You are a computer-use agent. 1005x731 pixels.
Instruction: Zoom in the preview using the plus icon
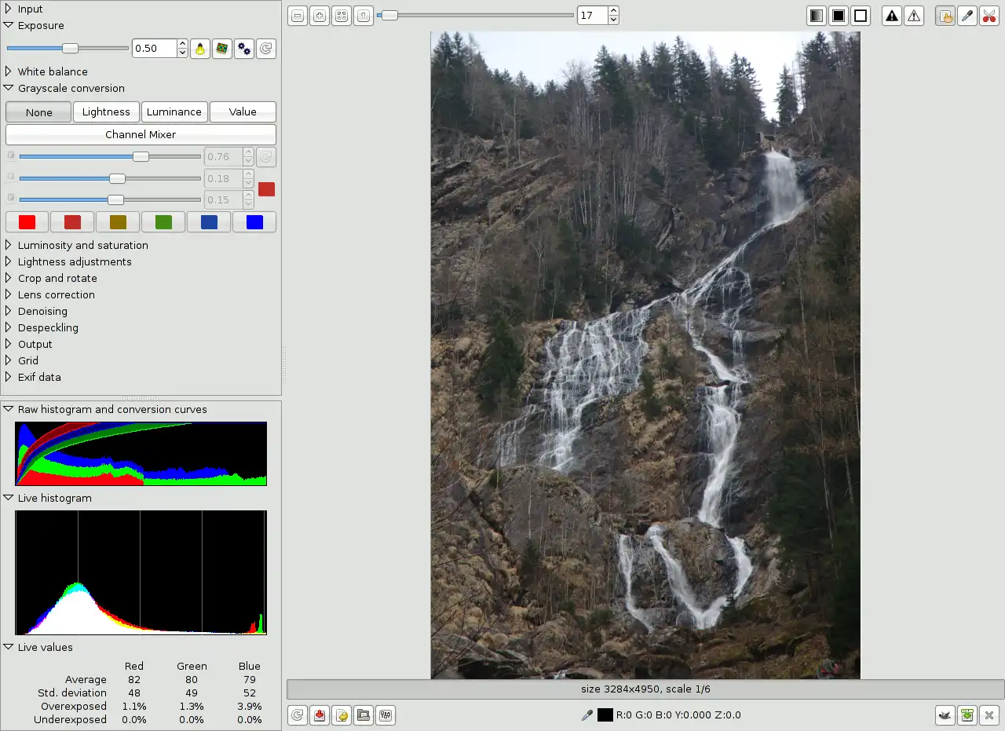[x=320, y=16]
